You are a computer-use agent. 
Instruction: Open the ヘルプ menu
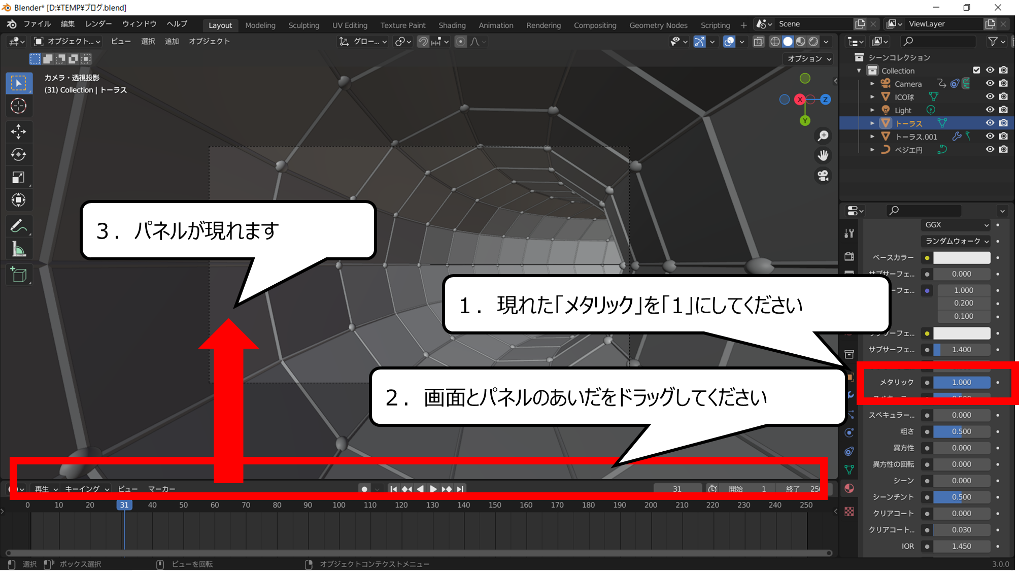click(177, 24)
